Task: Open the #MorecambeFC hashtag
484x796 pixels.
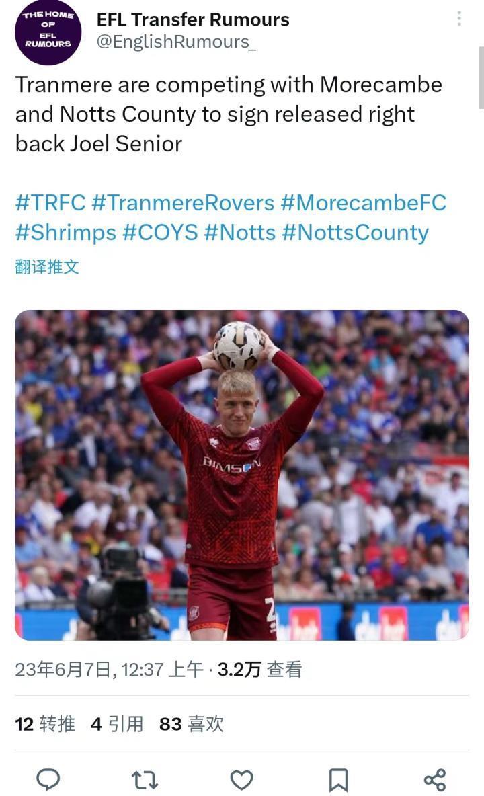Action: coord(364,202)
